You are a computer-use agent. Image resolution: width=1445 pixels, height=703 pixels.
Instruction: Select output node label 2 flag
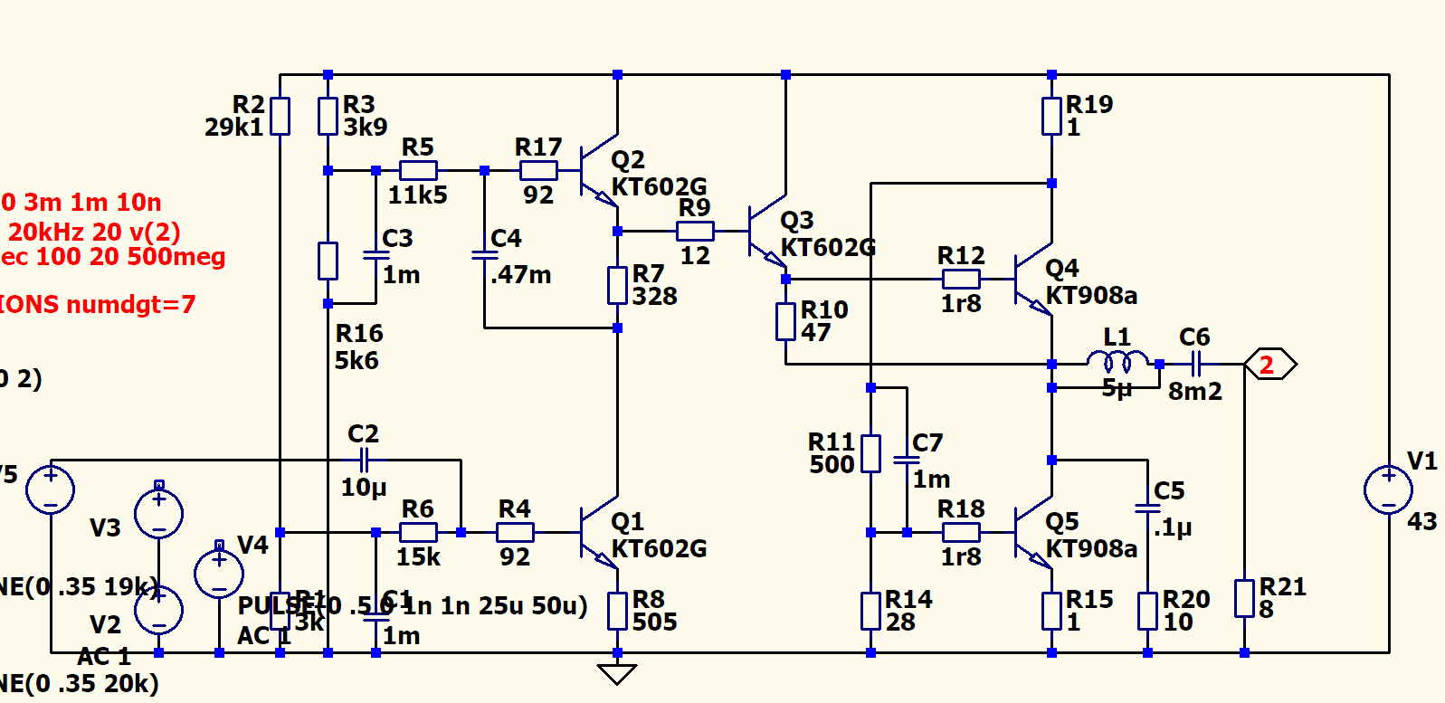[x=1270, y=365]
